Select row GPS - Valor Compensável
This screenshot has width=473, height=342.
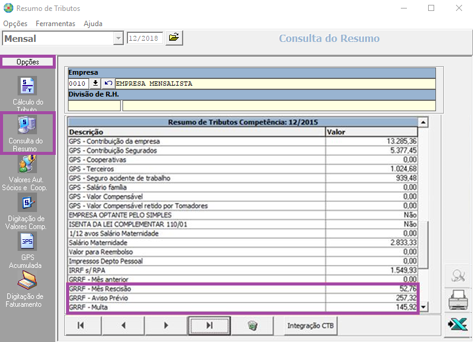243,196
